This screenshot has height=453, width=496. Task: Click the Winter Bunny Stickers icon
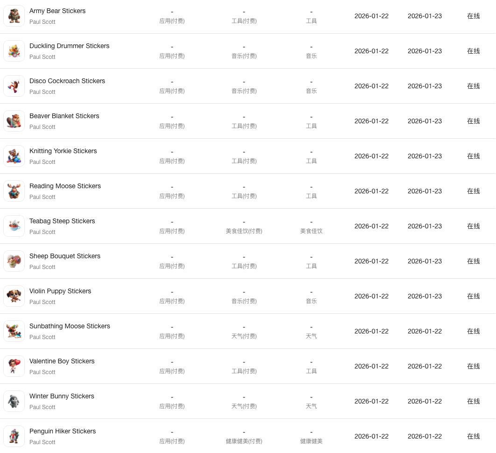[x=14, y=402]
